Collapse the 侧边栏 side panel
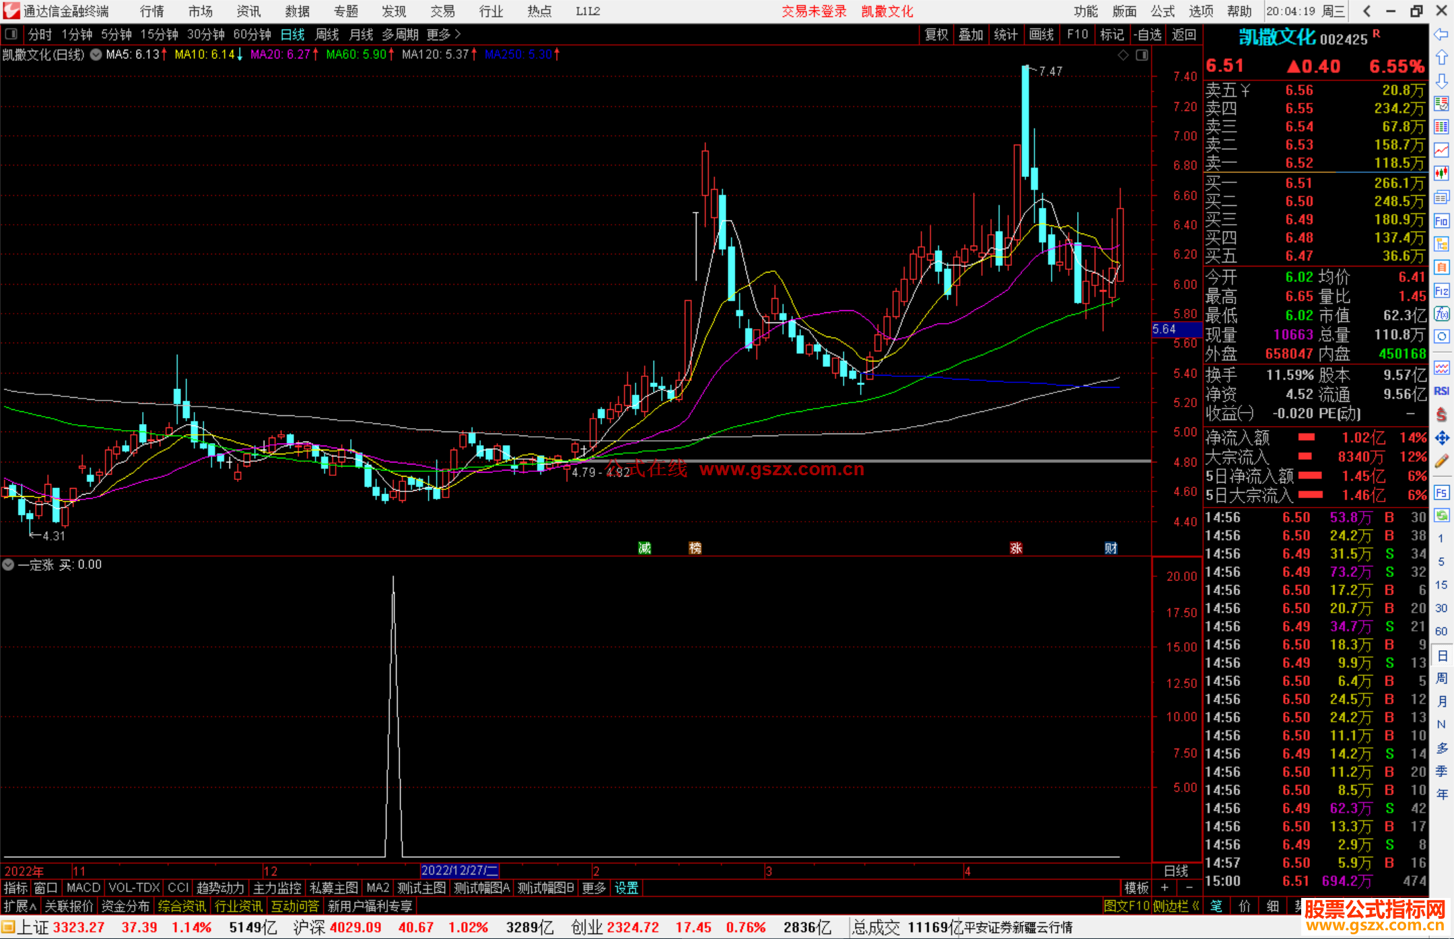This screenshot has height=939, width=1454. [x=1176, y=906]
